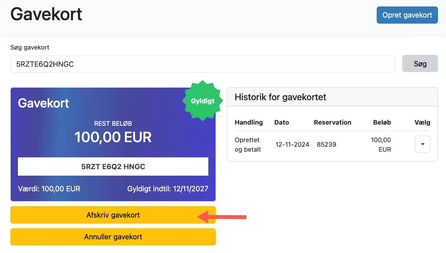
Task: Click the green Gyldigt status badge
Action: click(x=202, y=101)
